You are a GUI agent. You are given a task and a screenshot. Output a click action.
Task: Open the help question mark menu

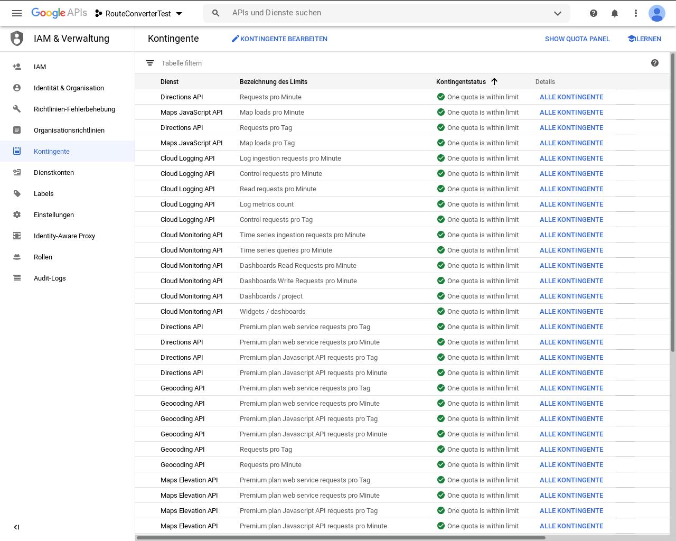coord(594,13)
